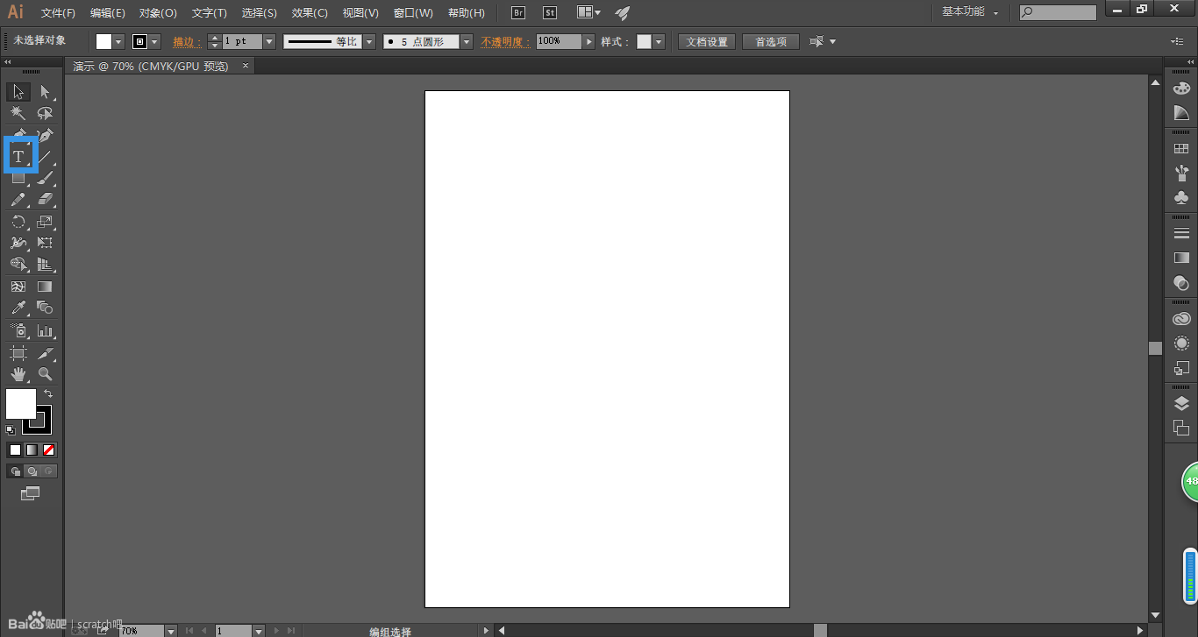This screenshot has height=637, width=1198.
Task: Select the Eraser tool
Action: [x=45, y=200]
